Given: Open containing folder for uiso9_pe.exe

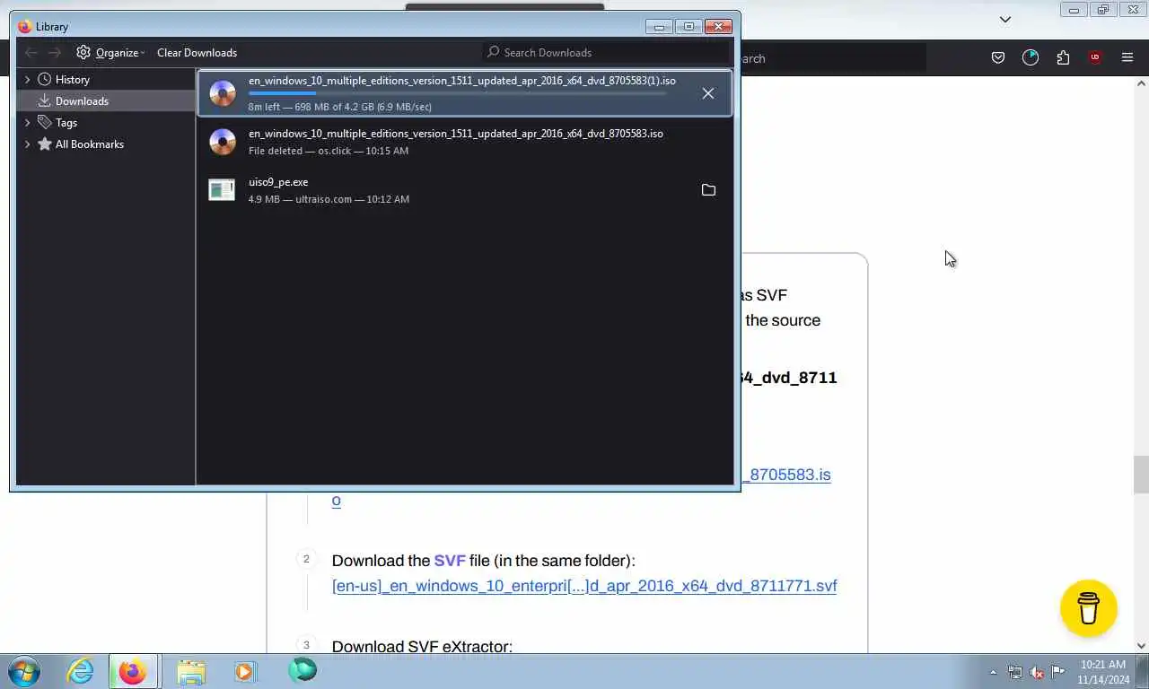Looking at the screenshot, I should point(708,190).
